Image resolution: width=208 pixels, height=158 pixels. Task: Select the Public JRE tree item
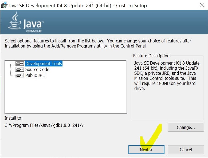tap(35, 75)
